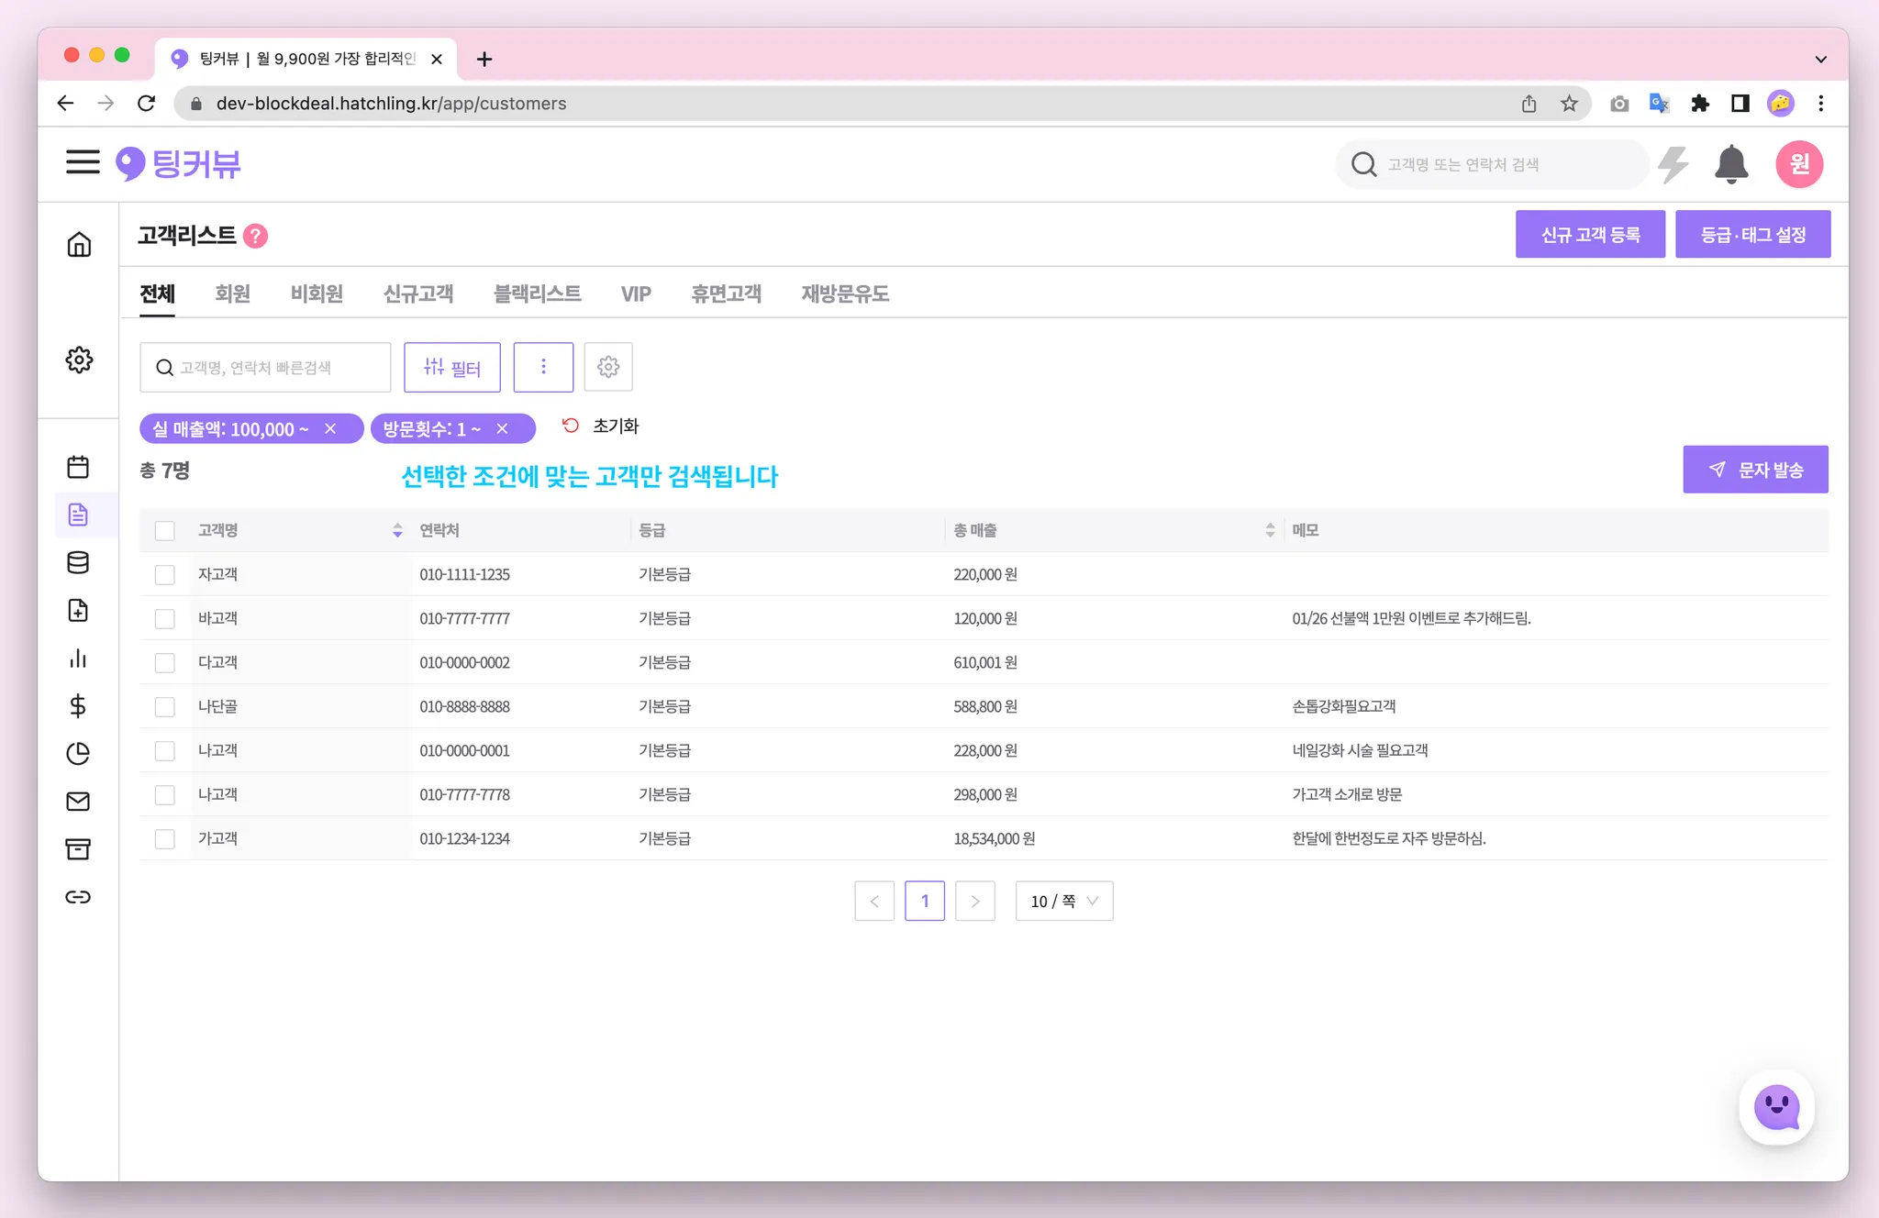Click the 신규 고객 등록 button
The height and width of the screenshot is (1218, 1879).
pyautogui.click(x=1589, y=235)
